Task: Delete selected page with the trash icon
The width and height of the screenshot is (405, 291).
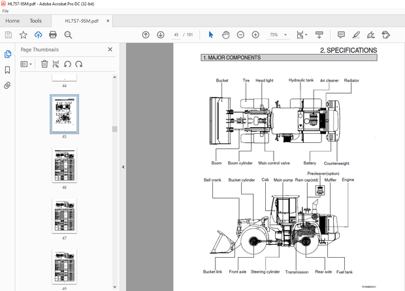Action: point(44,64)
